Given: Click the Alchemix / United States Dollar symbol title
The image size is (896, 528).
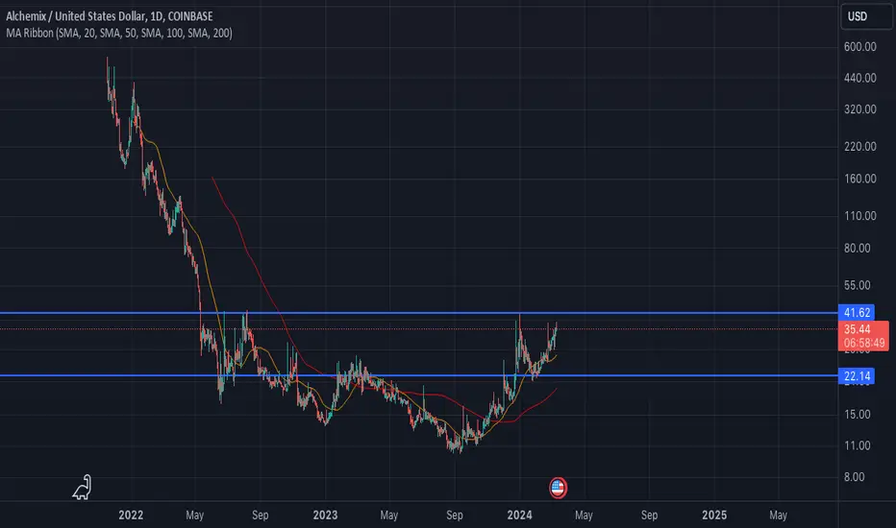Looking at the screenshot, I should [110, 16].
